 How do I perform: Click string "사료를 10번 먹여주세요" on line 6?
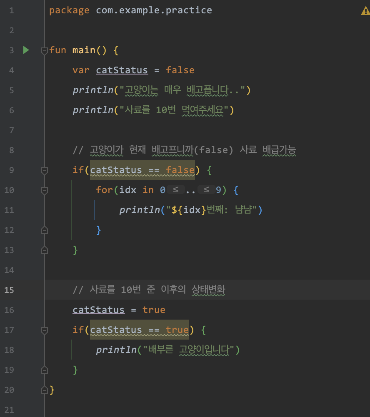tap(174, 110)
